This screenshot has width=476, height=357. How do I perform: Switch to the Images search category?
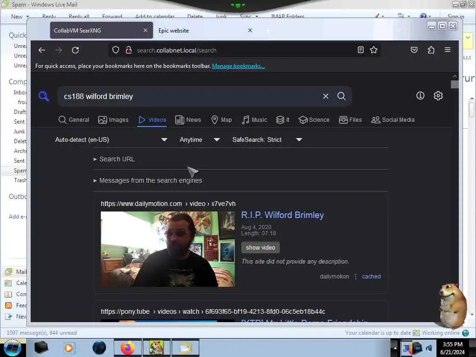point(113,120)
